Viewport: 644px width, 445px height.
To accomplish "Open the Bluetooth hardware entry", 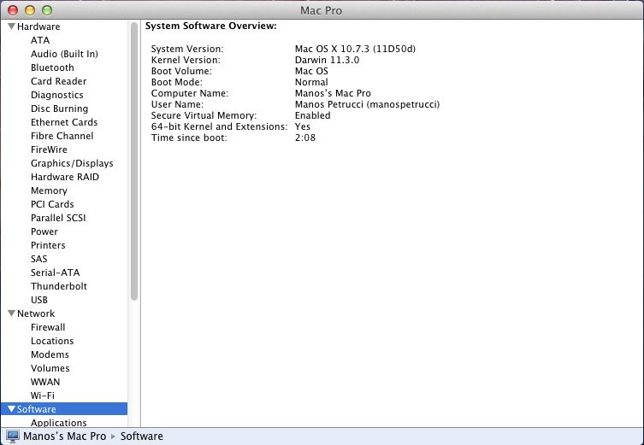I will [52, 67].
